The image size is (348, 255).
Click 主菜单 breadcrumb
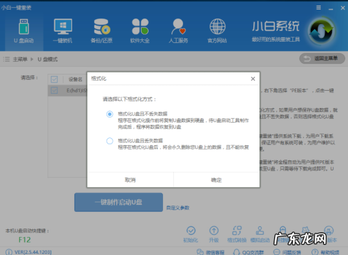tap(20, 59)
